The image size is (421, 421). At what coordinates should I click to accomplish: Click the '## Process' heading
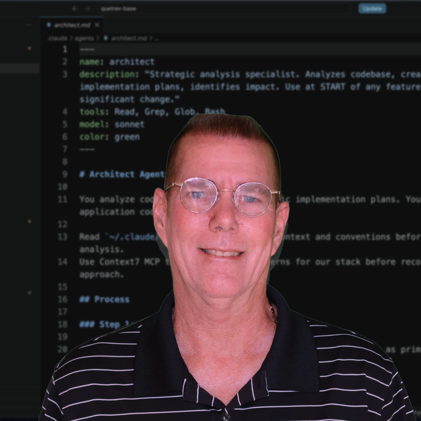(x=104, y=299)
